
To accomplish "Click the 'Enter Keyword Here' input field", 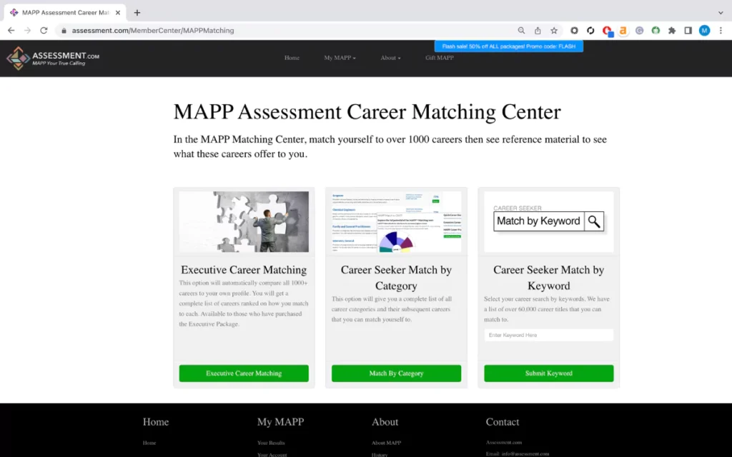I will 548,335.
